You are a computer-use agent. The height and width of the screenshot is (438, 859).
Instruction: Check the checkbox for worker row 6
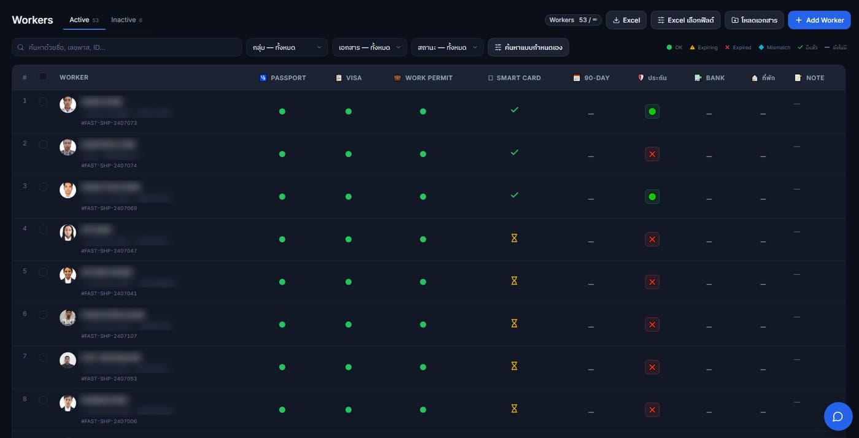click(x=43, y=315)
